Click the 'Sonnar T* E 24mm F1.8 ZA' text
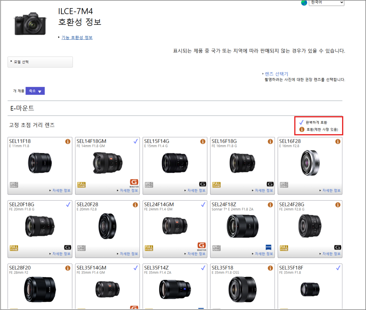 (x=232, y=209)
